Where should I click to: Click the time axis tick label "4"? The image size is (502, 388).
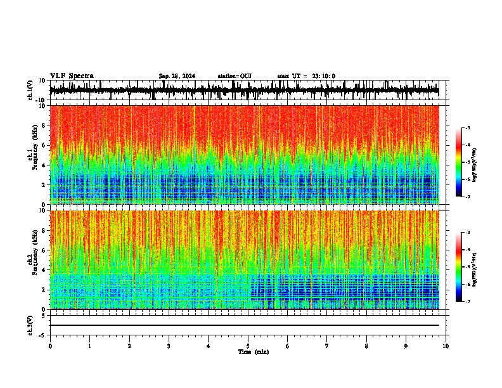tap(209, 346)
